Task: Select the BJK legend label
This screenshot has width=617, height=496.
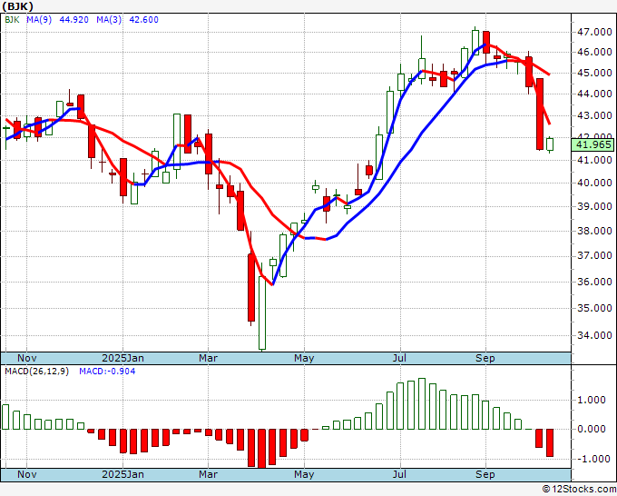Action: click(12, 20)
